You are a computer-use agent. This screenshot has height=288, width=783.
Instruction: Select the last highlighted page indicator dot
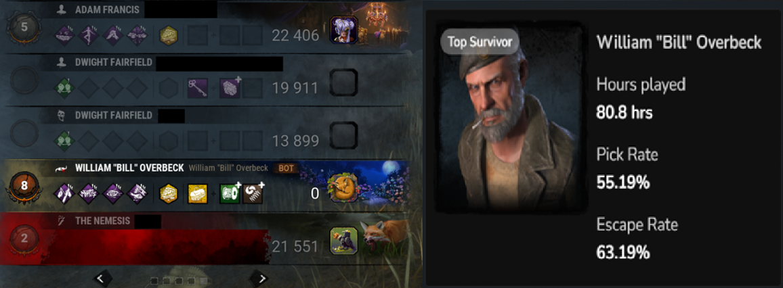[204, 281]
